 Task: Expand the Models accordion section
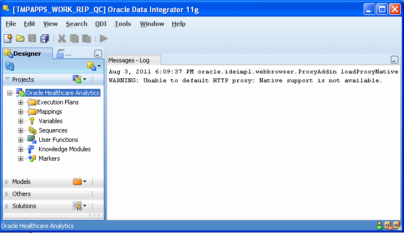point(7,182)
